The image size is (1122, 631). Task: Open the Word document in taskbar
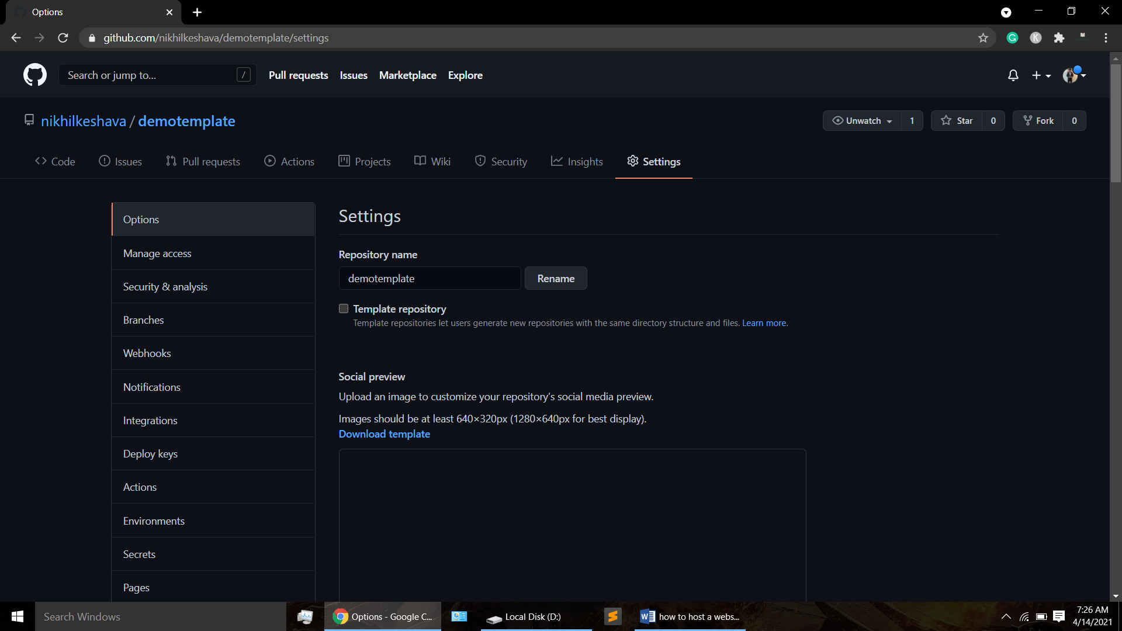click(x=690, y=616)
